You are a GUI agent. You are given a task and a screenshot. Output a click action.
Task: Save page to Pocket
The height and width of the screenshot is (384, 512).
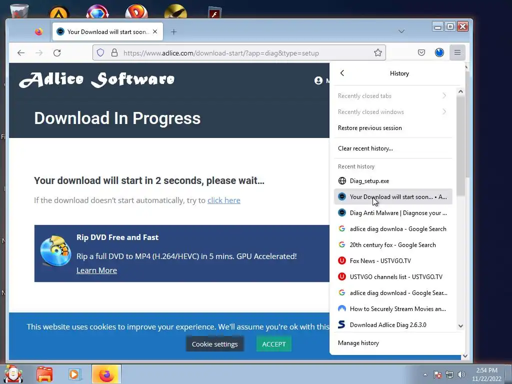421,52
